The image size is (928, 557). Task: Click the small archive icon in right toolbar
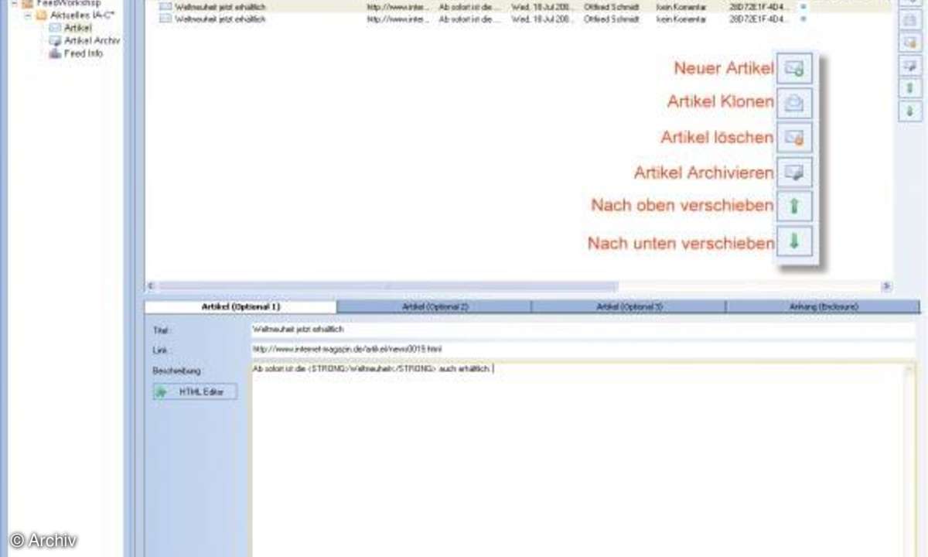pyautogui.click(x=909, y=66)
